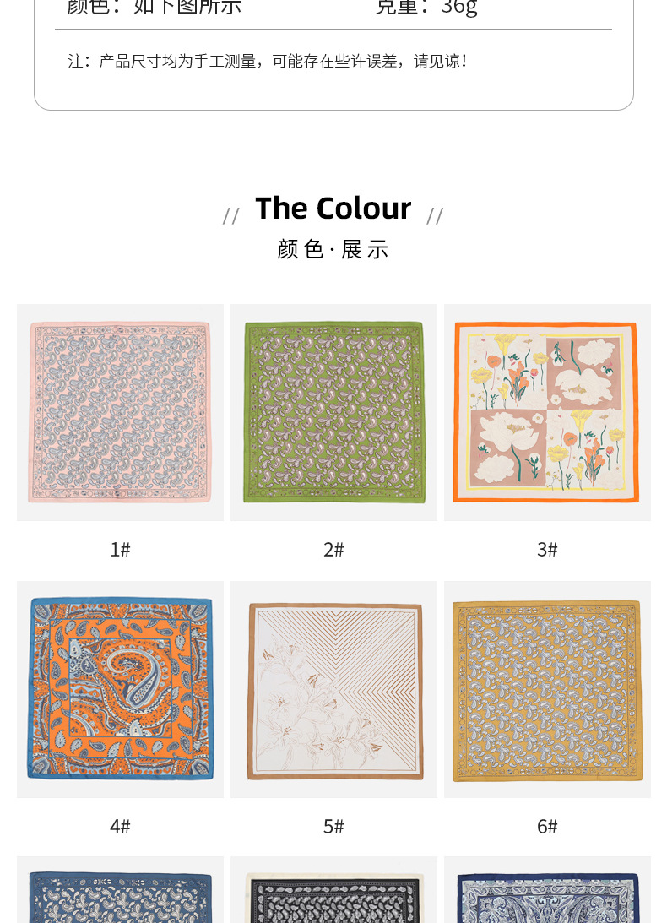Click the 克重 36g weight text
The image size is (667, 923).
[x=427, y=8]
